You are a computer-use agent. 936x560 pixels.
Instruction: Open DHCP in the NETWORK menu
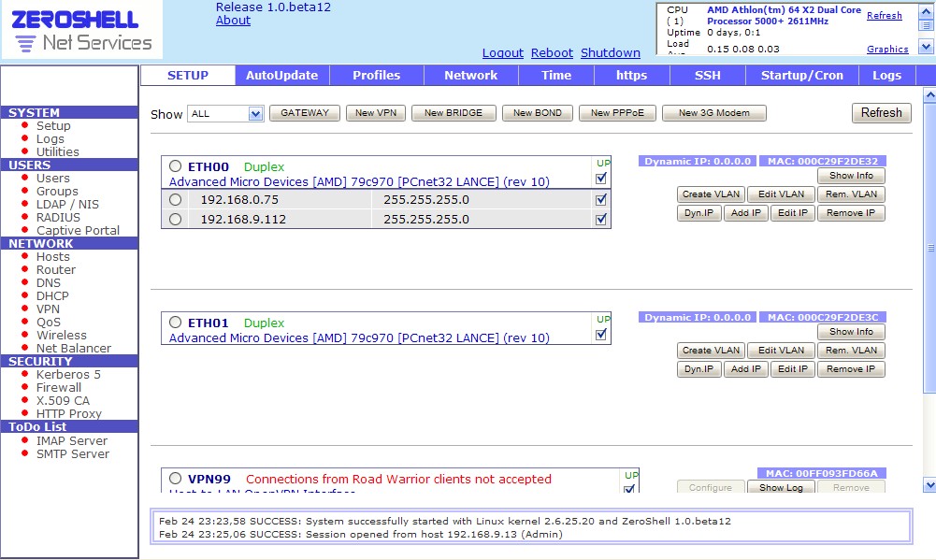(52, 296)
